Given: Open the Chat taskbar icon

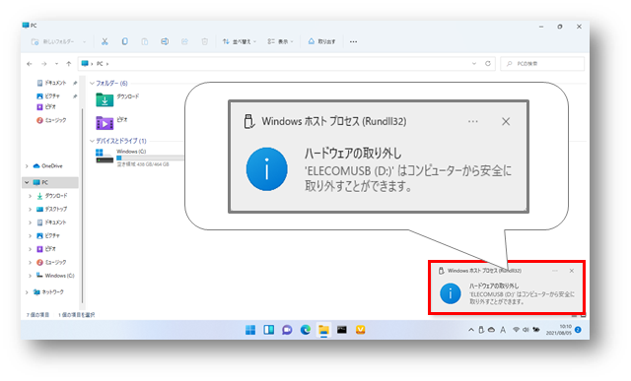Looking at the screenshot, I should (x=287, y=330).
